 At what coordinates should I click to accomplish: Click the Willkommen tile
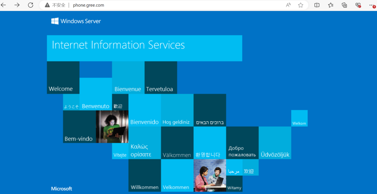click(145, 175)
